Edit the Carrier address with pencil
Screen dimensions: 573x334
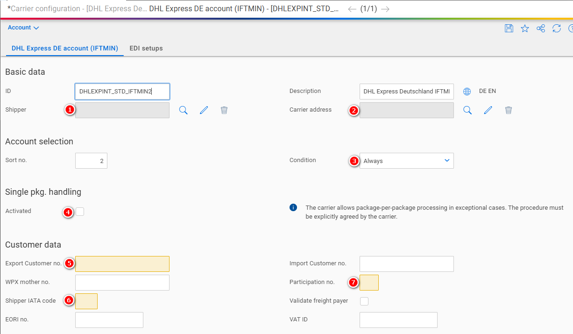pos(488,110)
